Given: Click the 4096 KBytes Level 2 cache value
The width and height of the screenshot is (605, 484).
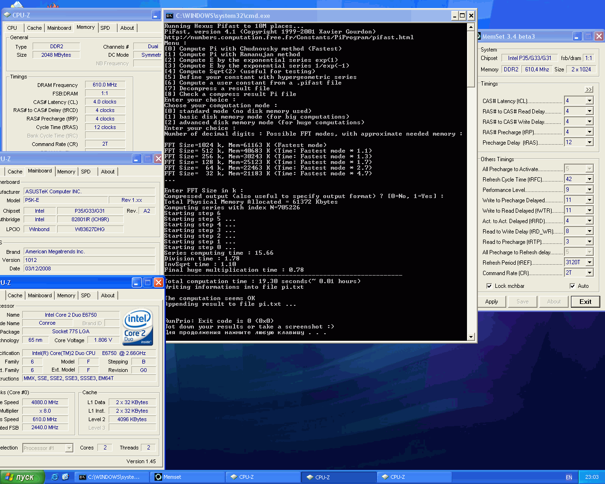Looking at the screenshot, I should pos(132,419).
